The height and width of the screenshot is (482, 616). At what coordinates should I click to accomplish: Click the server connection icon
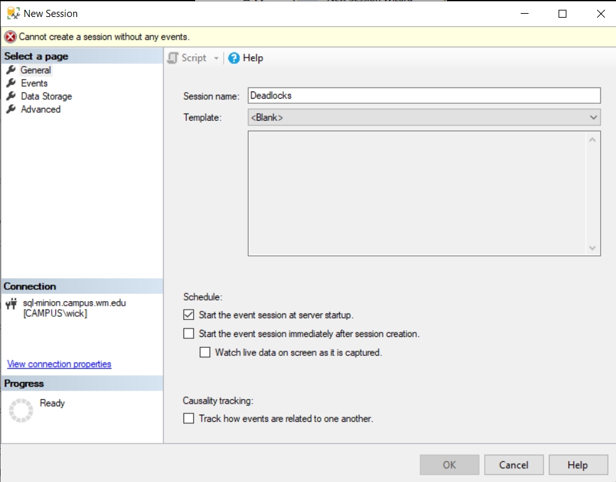click(x=11, y=304)
